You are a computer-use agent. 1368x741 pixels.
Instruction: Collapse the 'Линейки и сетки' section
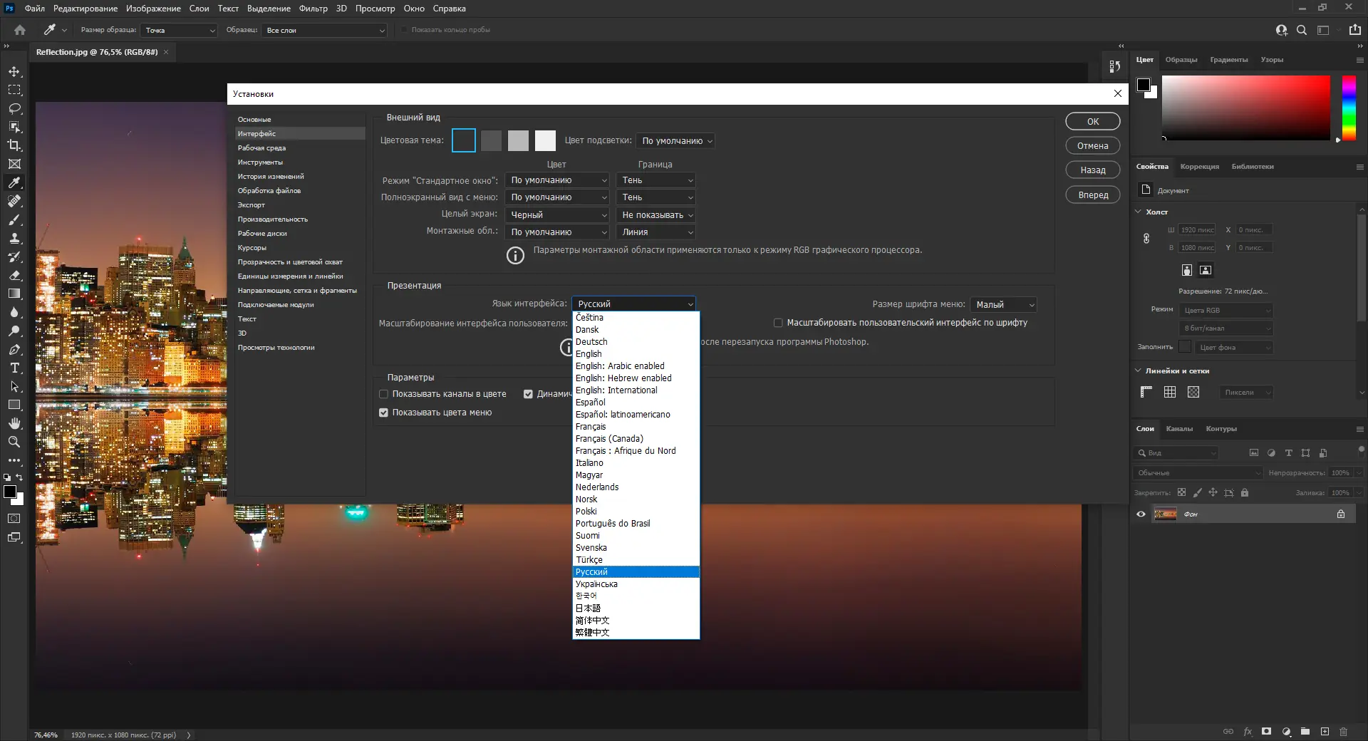(1138, 370)
